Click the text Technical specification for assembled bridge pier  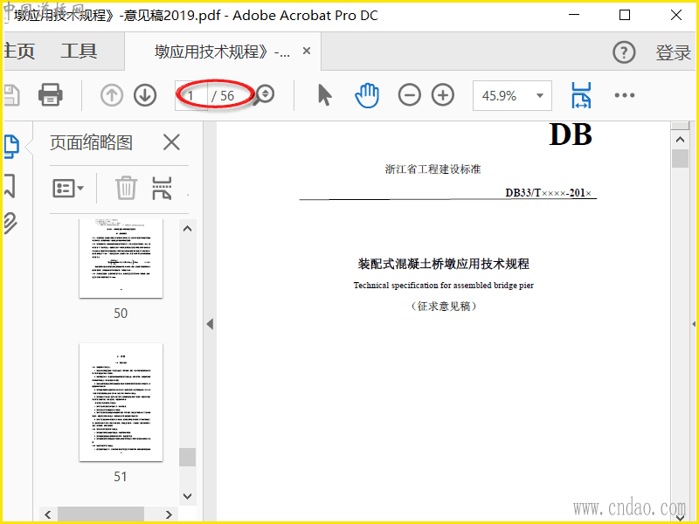(444, 286)
